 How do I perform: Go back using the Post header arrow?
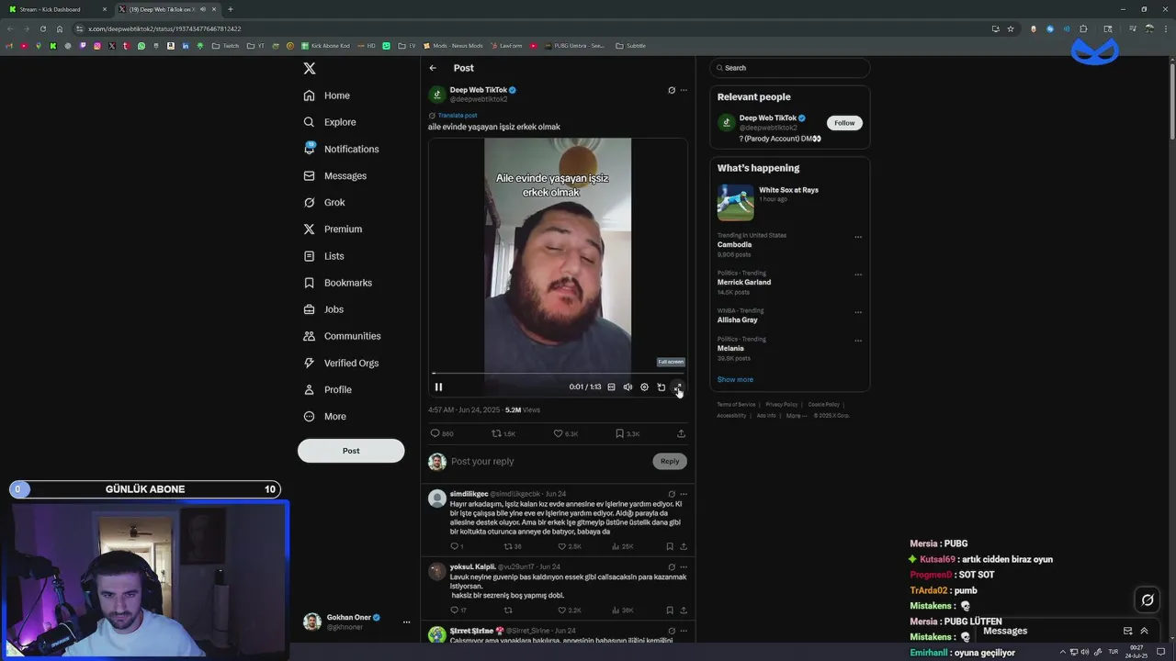pos(433,68)
